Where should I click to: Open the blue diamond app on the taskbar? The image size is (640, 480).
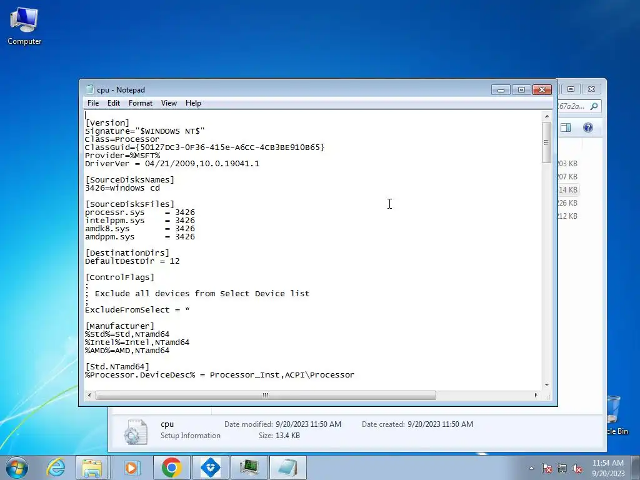tap(210, 467)
